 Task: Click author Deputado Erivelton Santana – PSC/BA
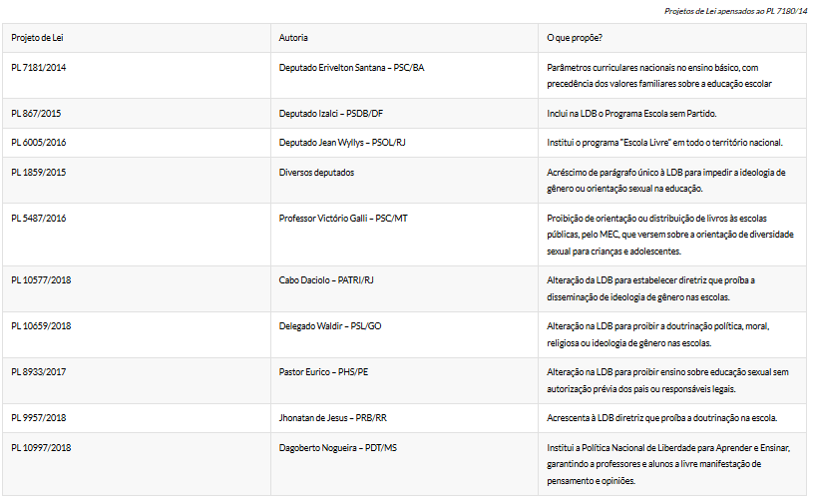click(351, 68)
